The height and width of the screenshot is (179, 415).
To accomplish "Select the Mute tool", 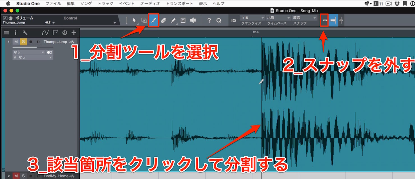I will pos(183,20).
